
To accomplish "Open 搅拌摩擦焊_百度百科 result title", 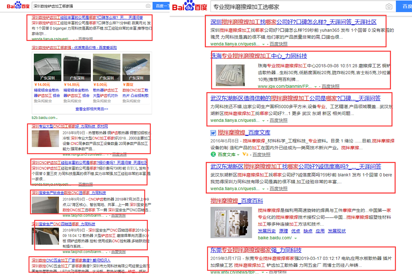I will coord(237,201).
